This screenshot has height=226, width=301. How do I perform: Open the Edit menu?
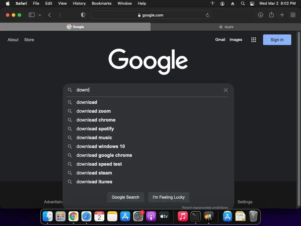[x=49, y=4]
